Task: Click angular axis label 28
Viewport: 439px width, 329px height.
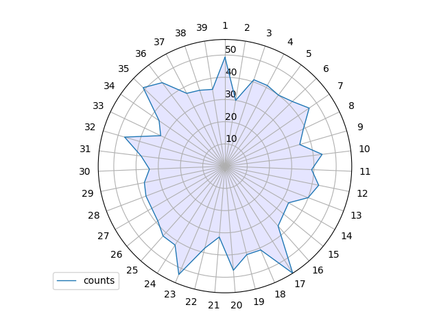Action: click(94, 215)
